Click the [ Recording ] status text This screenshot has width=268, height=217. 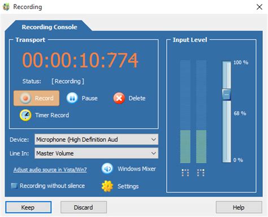(x=68, y=81)
